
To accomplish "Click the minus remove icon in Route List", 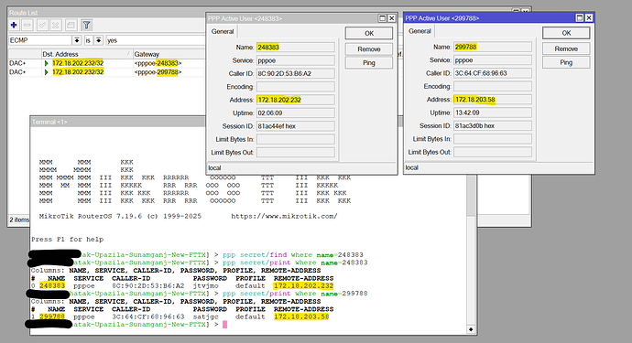I will tap(27, 25).
